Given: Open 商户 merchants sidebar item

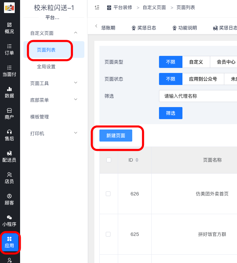Looking at the screenshot, I should pyautogui.click(x=9, y=114).
